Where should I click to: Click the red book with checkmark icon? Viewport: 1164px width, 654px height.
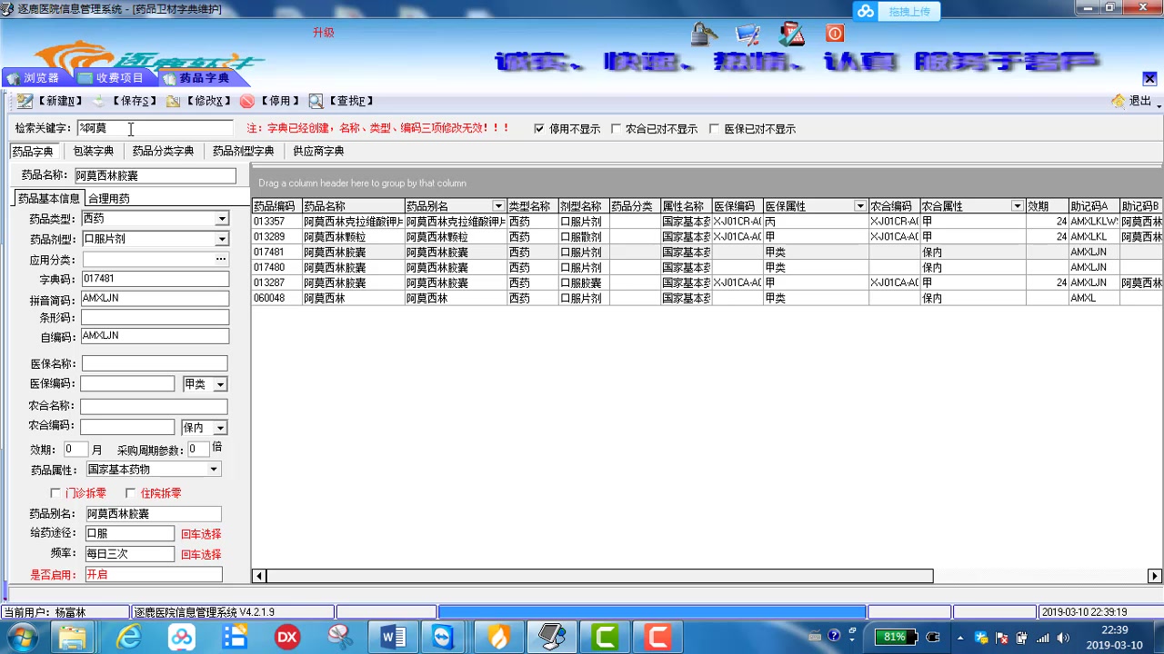click(x=792, y=34)
